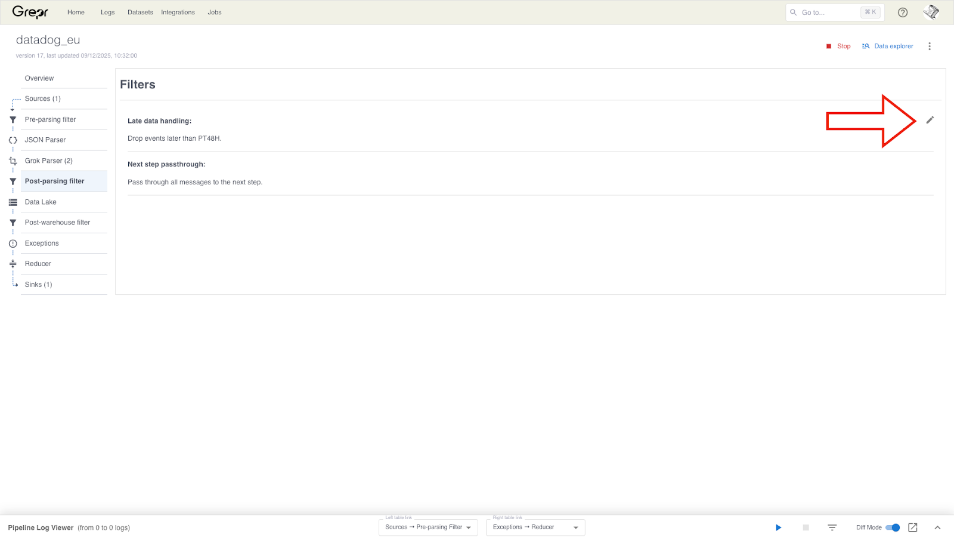Open the Exceptions → Reducer table dropdown
Image resolution: width=954 pixels, height=537 pixels.
[535, 527]
